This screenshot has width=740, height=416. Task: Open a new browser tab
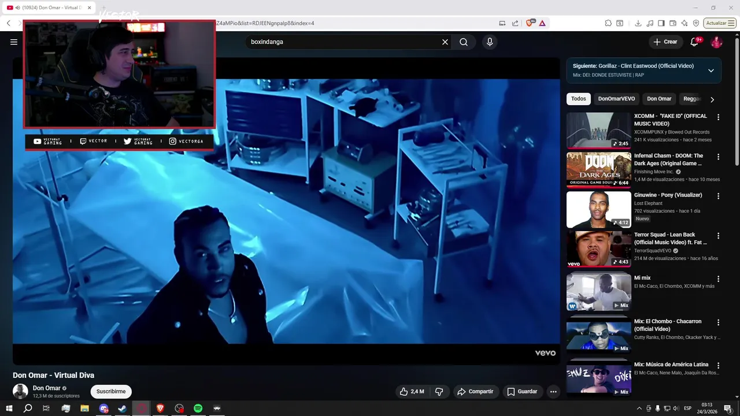pyautogui.click(x=103, y=8)
